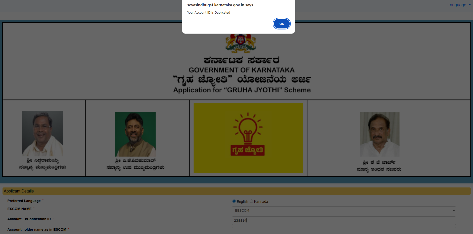Expand the ESCOM NAME dropdown showing BESCOM
Viewport: 473px width, 234px height.
[x=344, y=210]
